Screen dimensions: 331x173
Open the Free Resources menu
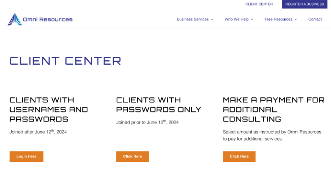278,19
